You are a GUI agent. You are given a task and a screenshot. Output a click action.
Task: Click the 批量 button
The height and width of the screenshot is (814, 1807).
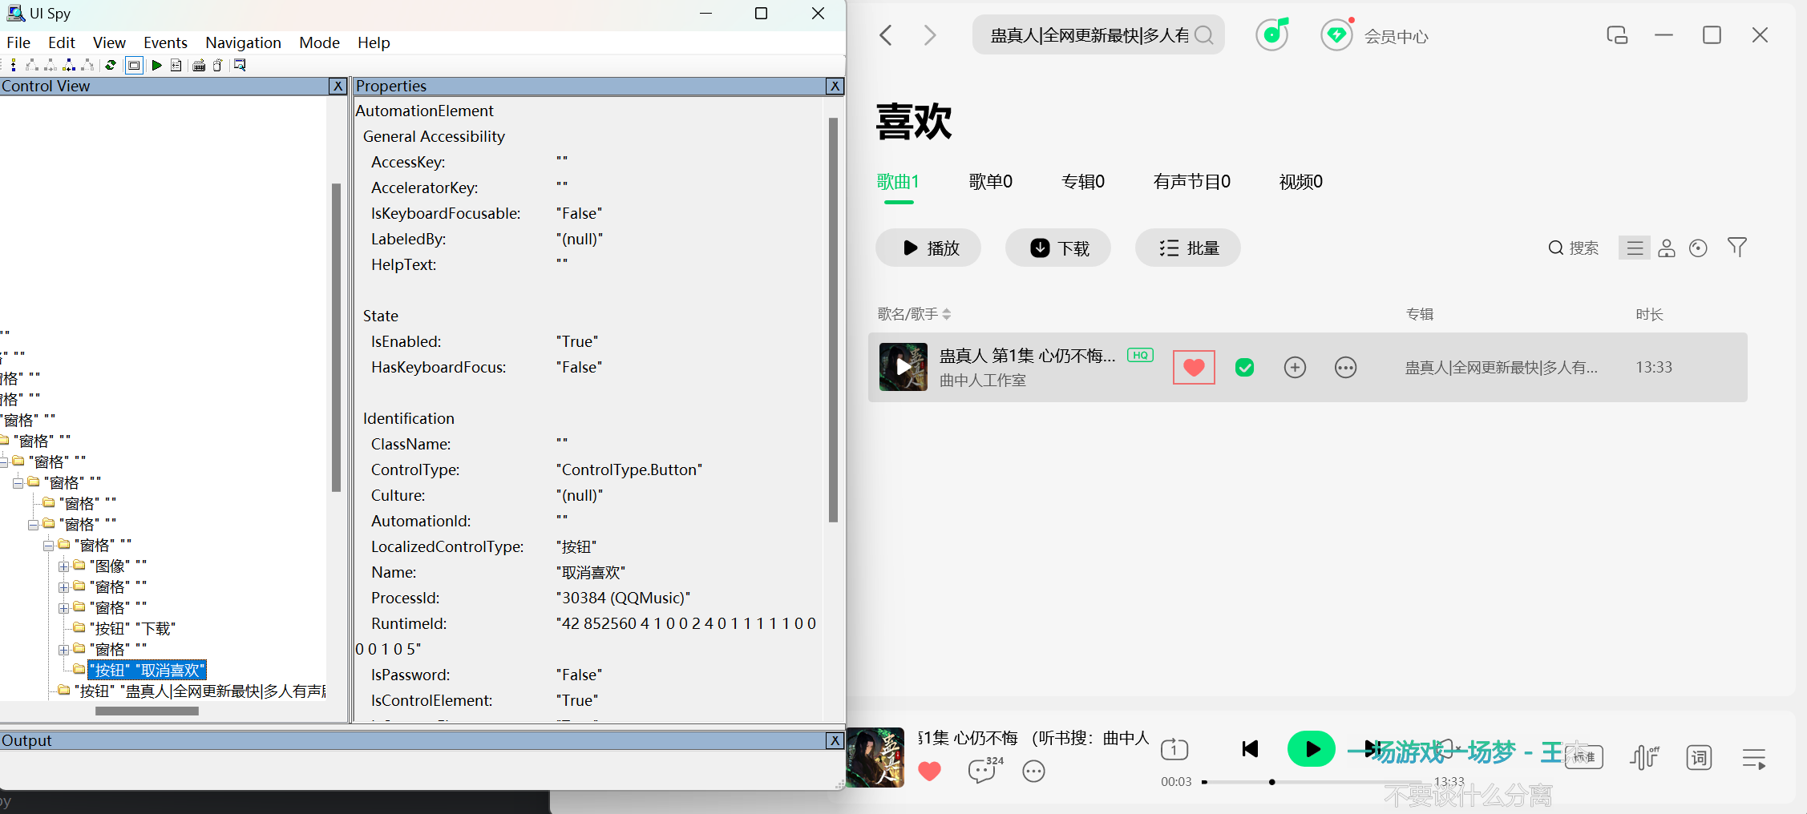click(1188, 248)
